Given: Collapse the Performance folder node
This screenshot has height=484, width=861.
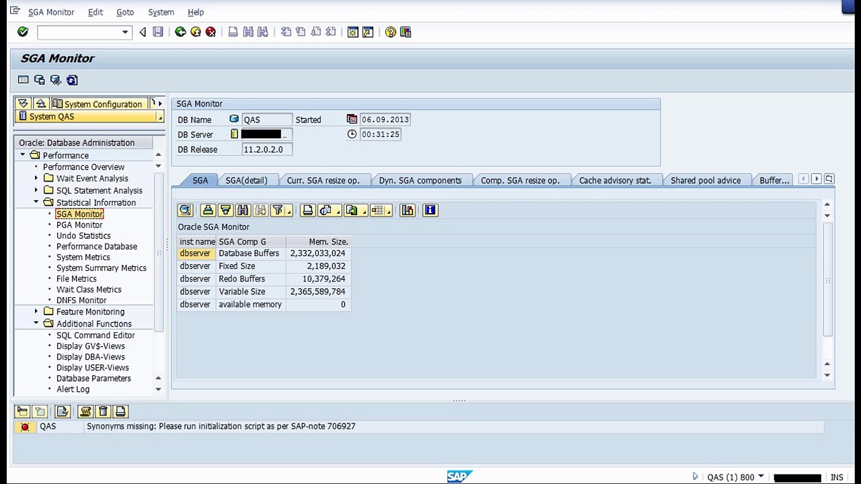Looking at the screenshot, I should coord(23,155).
